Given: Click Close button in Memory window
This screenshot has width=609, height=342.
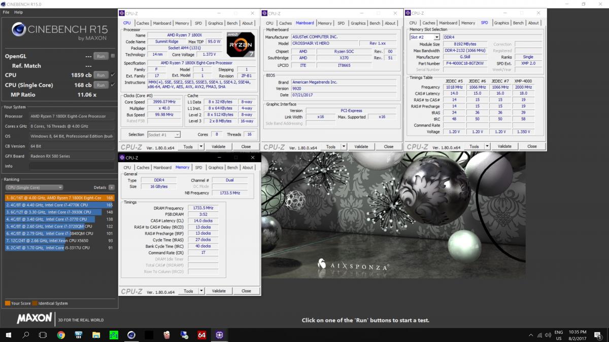Looking at the screenshot, I should 246,291.
